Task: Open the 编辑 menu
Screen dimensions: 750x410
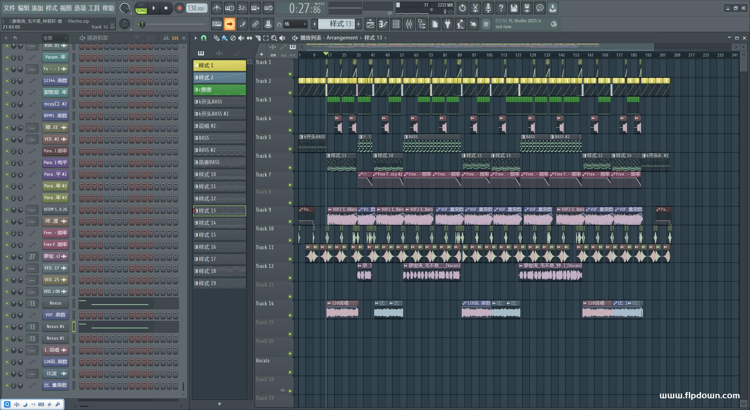Action: [x=23, y=8]
